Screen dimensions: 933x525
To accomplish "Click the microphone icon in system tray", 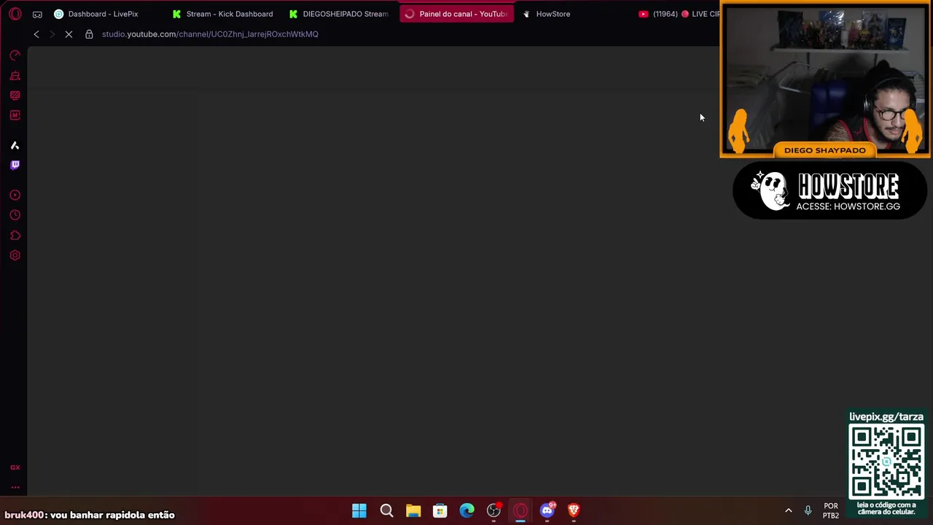I will pos(808,511).
